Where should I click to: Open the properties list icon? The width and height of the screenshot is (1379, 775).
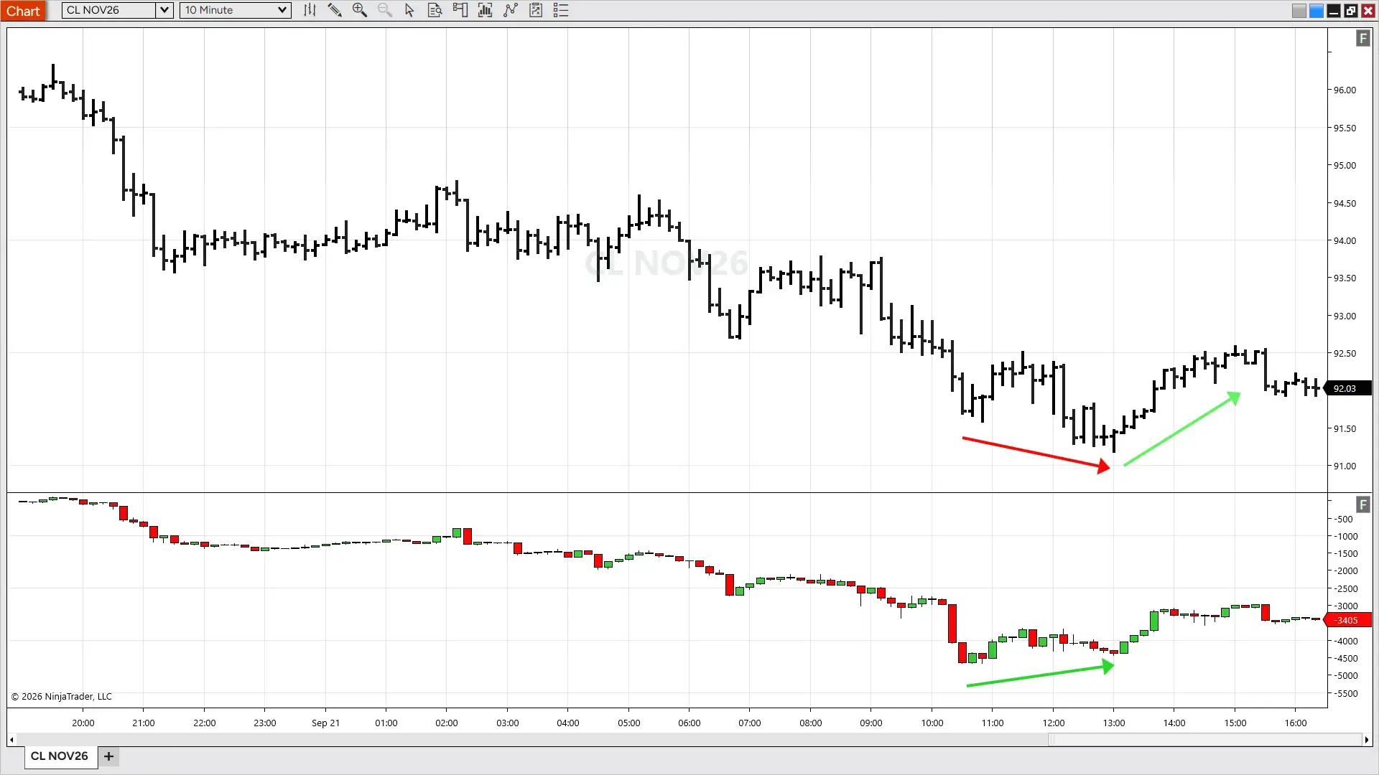(561, 10)
